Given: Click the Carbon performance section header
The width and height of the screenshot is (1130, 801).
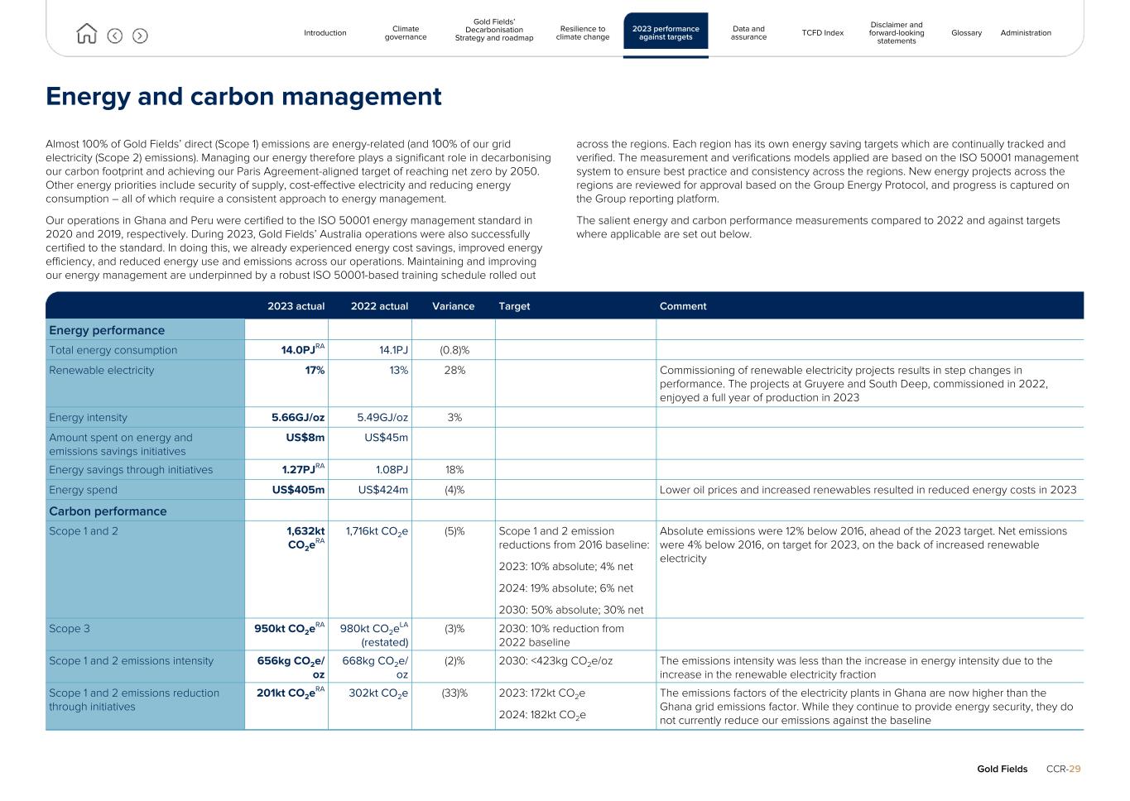Looking at the screenshot, I should click(x=108, y=511).
